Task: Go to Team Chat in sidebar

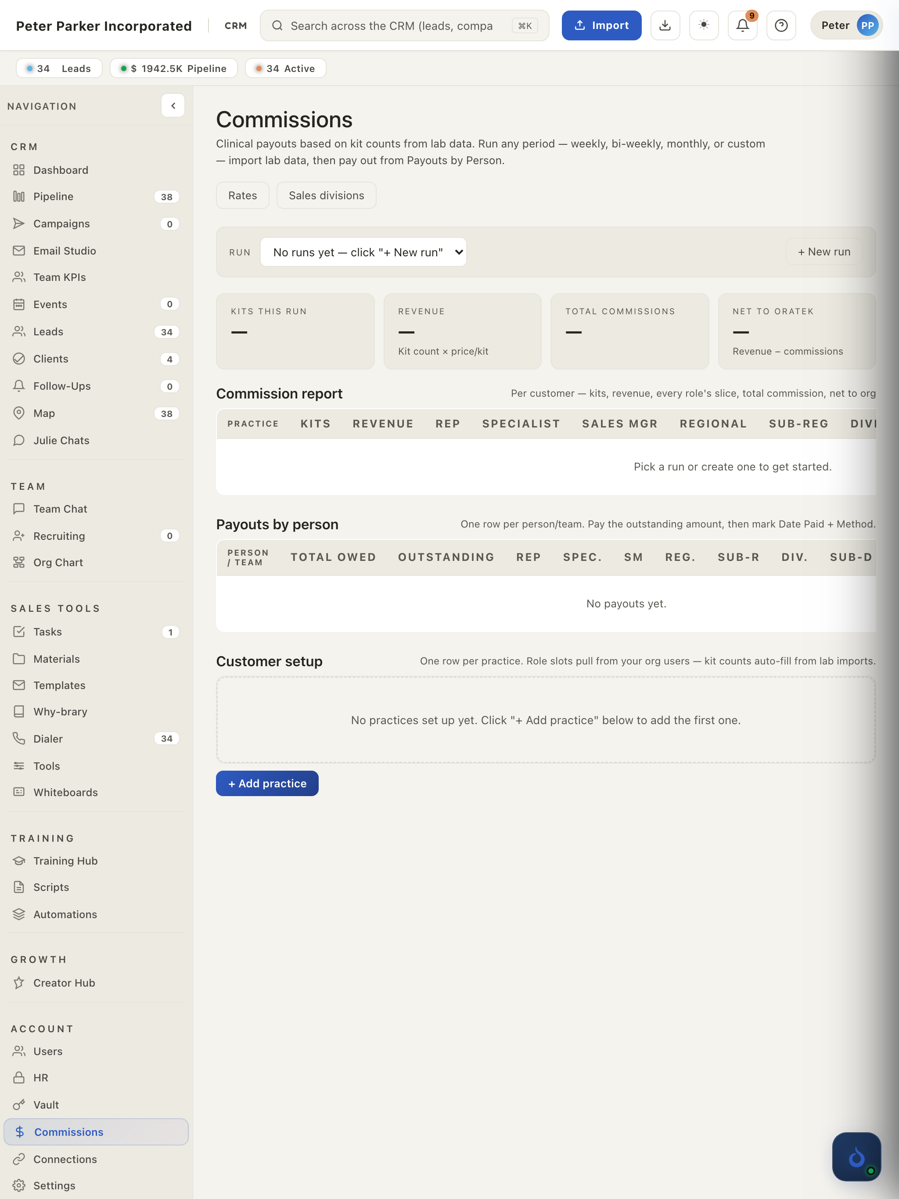Action: pos(96,509)
